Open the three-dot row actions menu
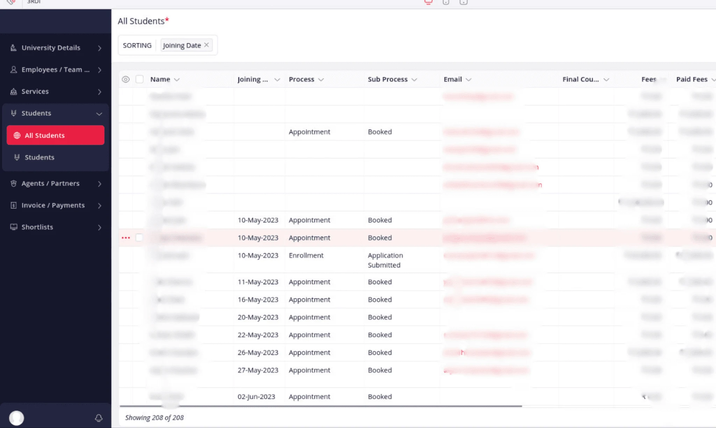The height and width of the screenshot is (428, 716). click(x=126, y=238)
